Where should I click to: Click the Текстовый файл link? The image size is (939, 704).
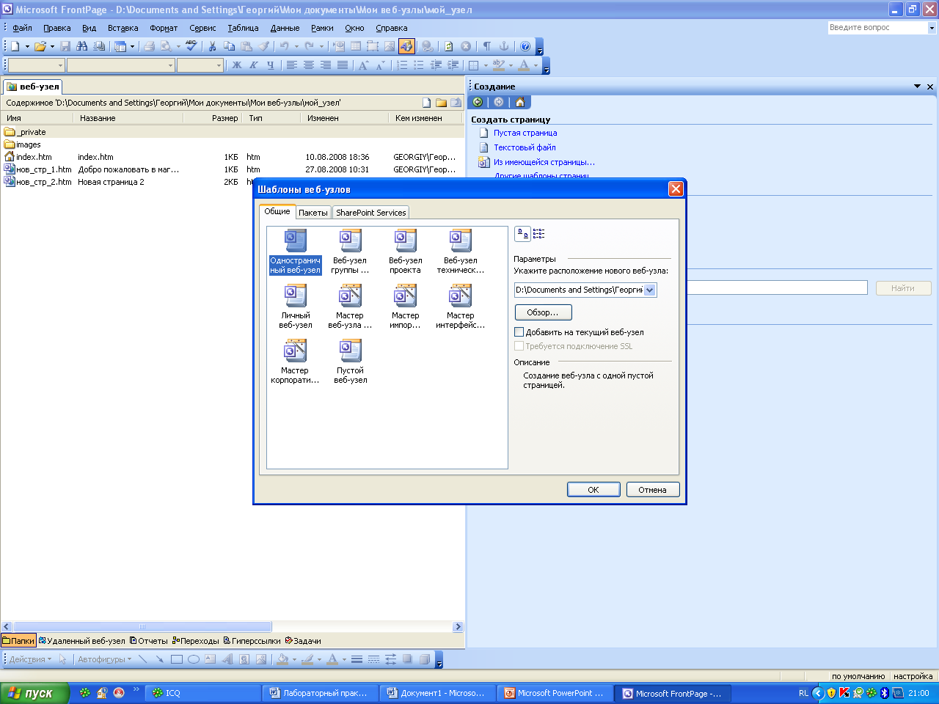(x=525, y=147)
